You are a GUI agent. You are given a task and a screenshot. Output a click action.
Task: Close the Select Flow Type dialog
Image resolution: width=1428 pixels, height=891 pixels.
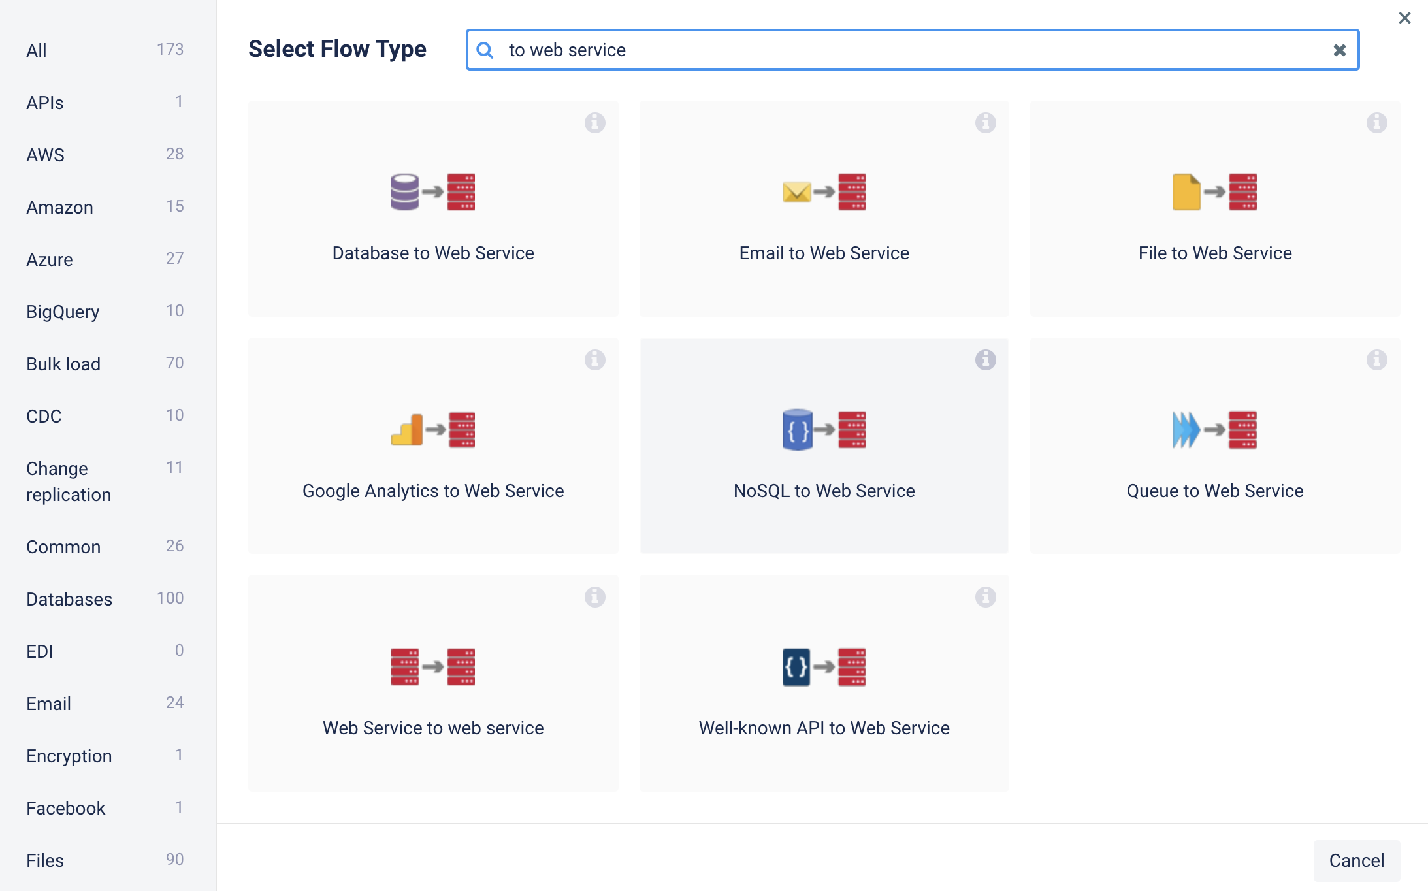tap(1404, 18)
